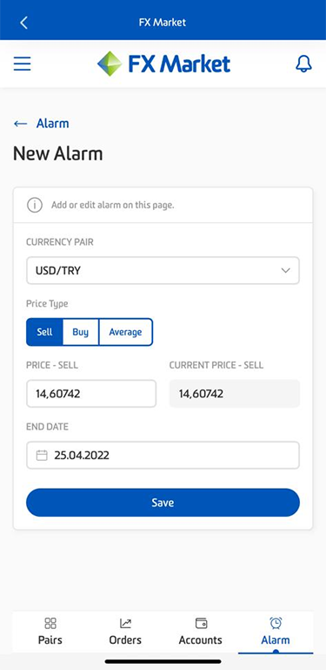Save the new alarm
This screenshot has height=670, width=326.
163,503
